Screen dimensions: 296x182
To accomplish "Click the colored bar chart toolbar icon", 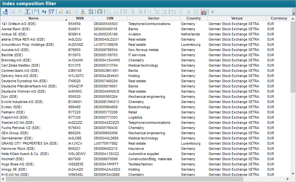I will pos(204,12).
